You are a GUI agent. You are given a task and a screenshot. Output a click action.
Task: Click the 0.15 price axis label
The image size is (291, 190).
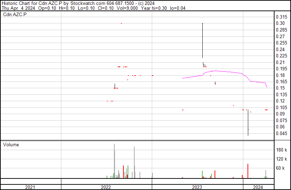[280, 88]
